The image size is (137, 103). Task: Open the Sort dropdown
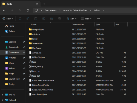point(72,19)
